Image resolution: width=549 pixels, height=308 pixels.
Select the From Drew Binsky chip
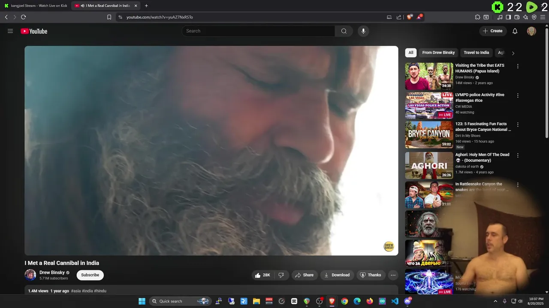pos(438,53)
